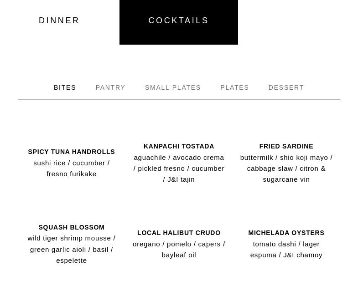358x281 pixels.
Task: Click the Local Halibut Crudo heading
Action: point(179,233)
